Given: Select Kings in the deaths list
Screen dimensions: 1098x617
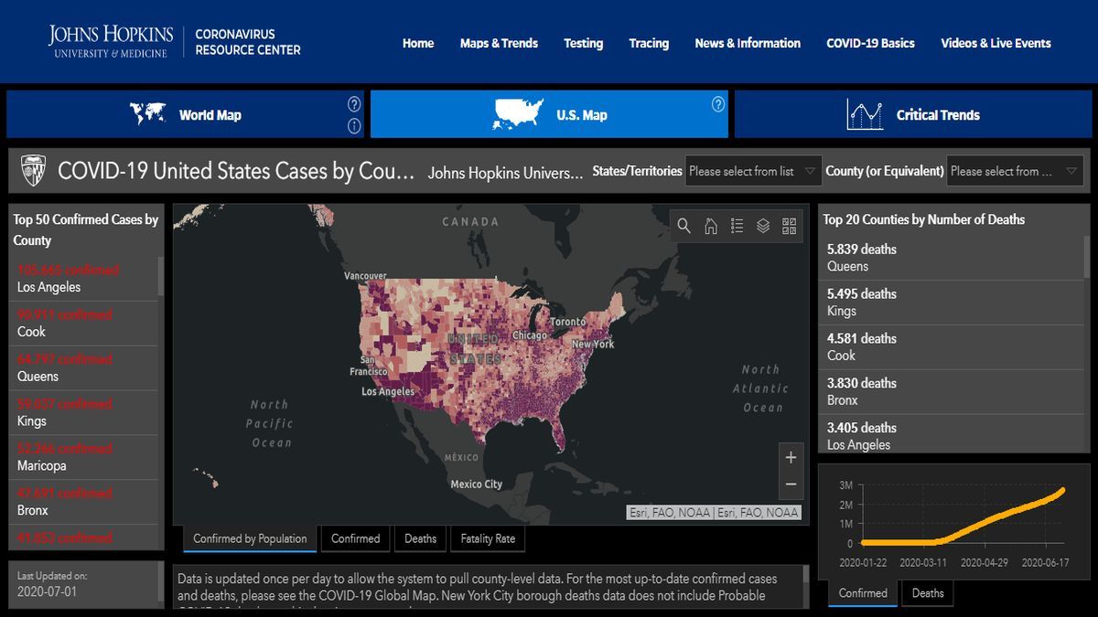Looking at the screenshot, I should point(951,303).
